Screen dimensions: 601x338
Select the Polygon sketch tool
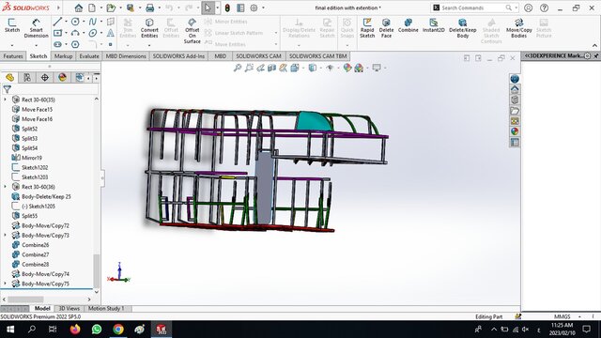coord(75,44)
